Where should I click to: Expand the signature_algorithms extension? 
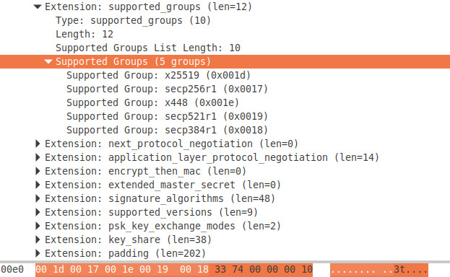pos(38,198)
